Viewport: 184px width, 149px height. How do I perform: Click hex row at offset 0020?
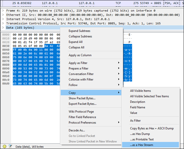point(36,42)
